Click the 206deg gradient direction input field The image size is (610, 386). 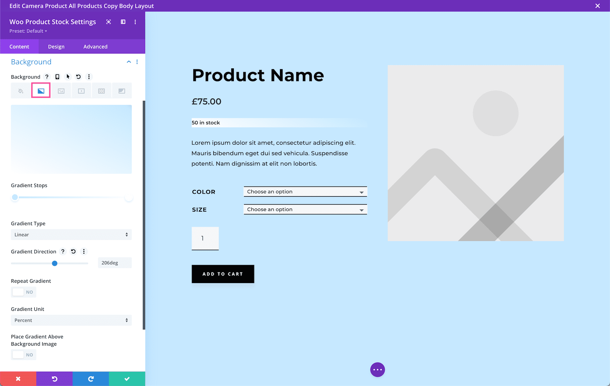(115, 262)
